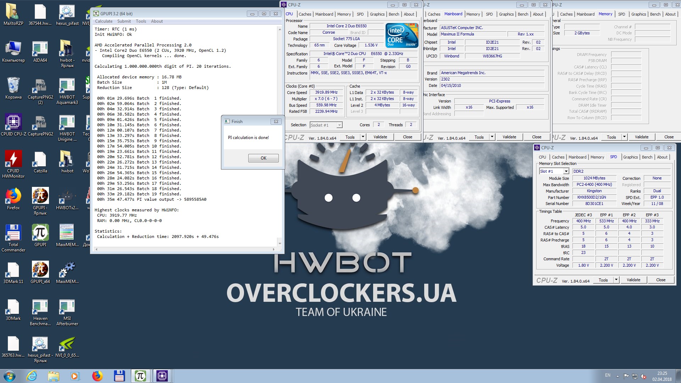Open AIDA64 desktop shortcut
Image resolution: width=681 pixels, height=383 pixels.
tap(40, 51)
